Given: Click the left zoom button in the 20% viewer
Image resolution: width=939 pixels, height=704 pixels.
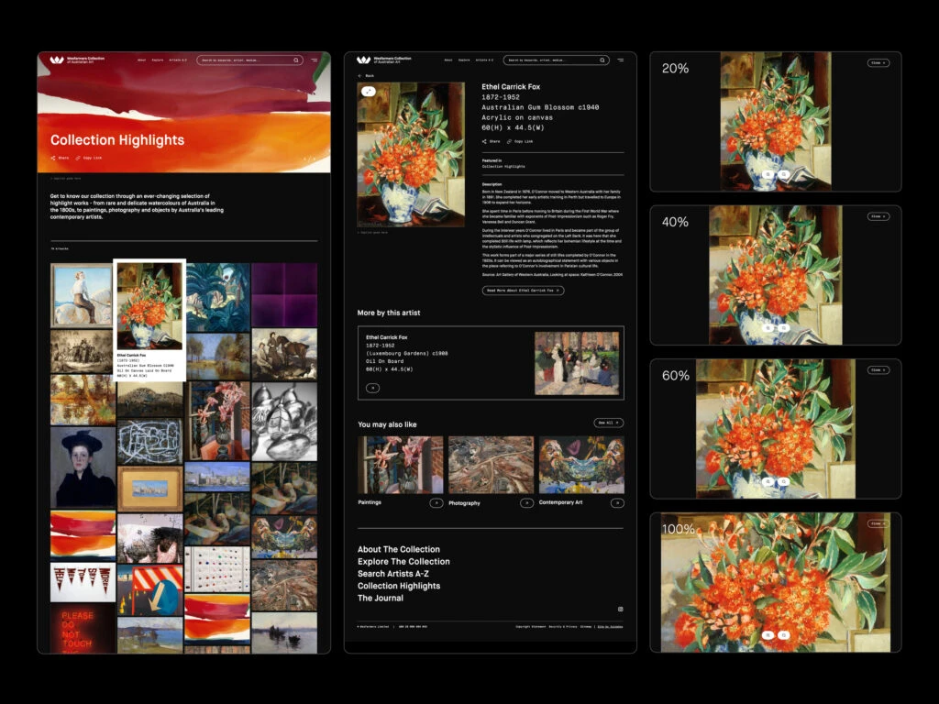Looking at the screenshot, I should (768, 174).
